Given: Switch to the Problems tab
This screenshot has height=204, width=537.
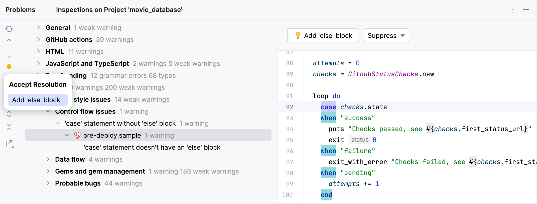Looking at the screenshot, I should point(20,10).
